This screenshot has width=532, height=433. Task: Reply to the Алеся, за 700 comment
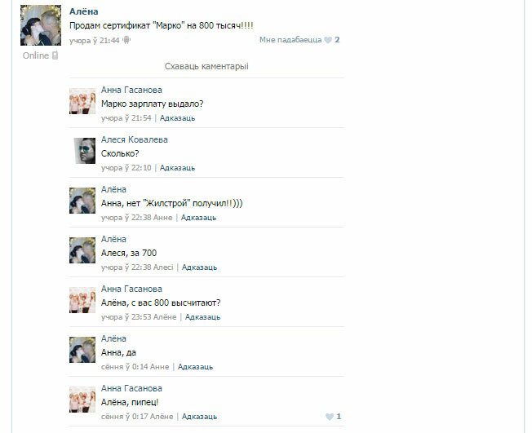(199, 267)
